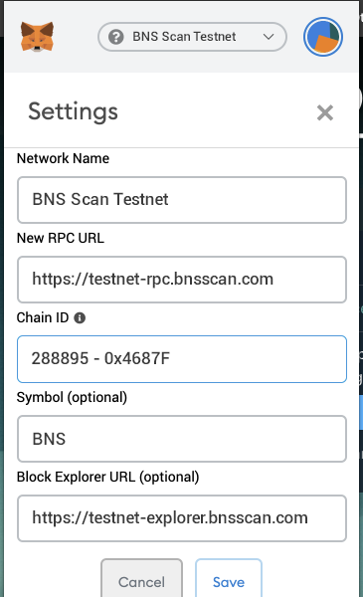
Task: Click the MetaMask fox logo
Action: [37, 37]
